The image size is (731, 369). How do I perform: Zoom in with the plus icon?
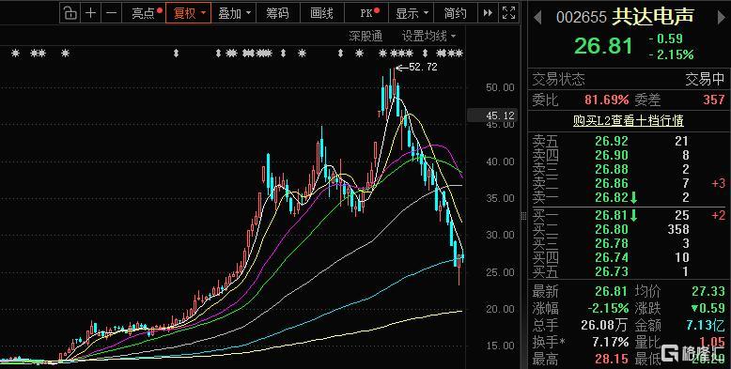[x=90, y=13]
